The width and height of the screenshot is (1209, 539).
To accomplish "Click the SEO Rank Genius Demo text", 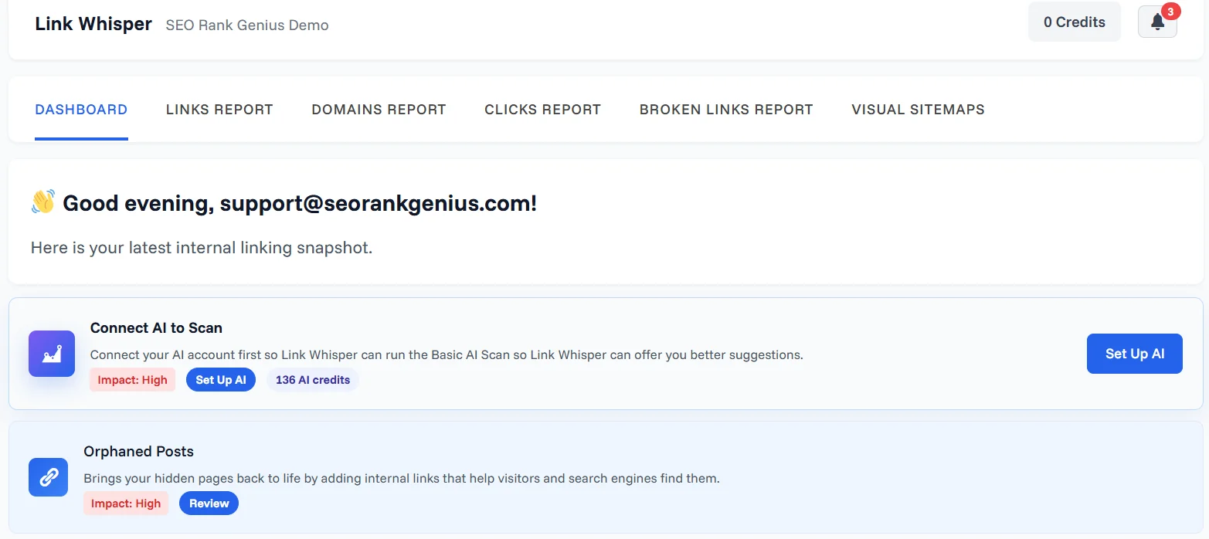I will (247, 25).
